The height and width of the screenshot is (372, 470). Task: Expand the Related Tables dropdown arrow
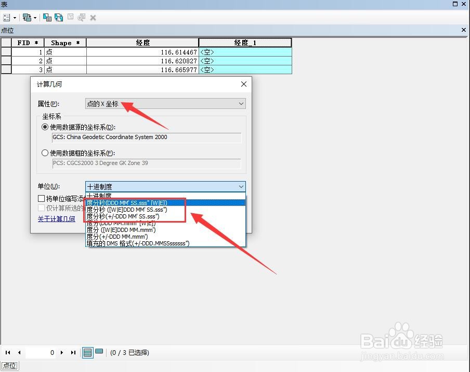pos(35,18)
